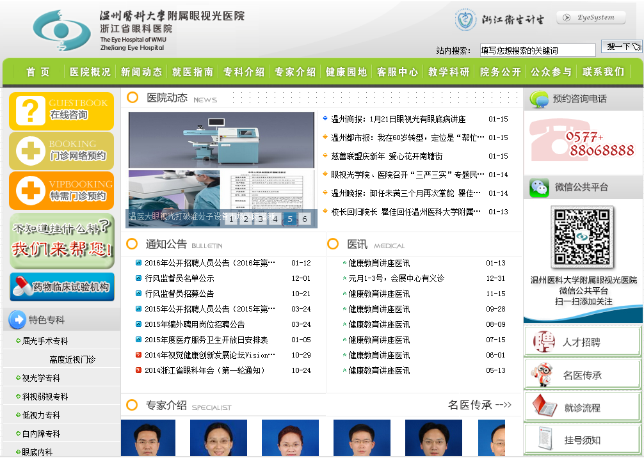Open 教学科研 navigation item
This screenshot has width=644, height=458.
(449, 72)
